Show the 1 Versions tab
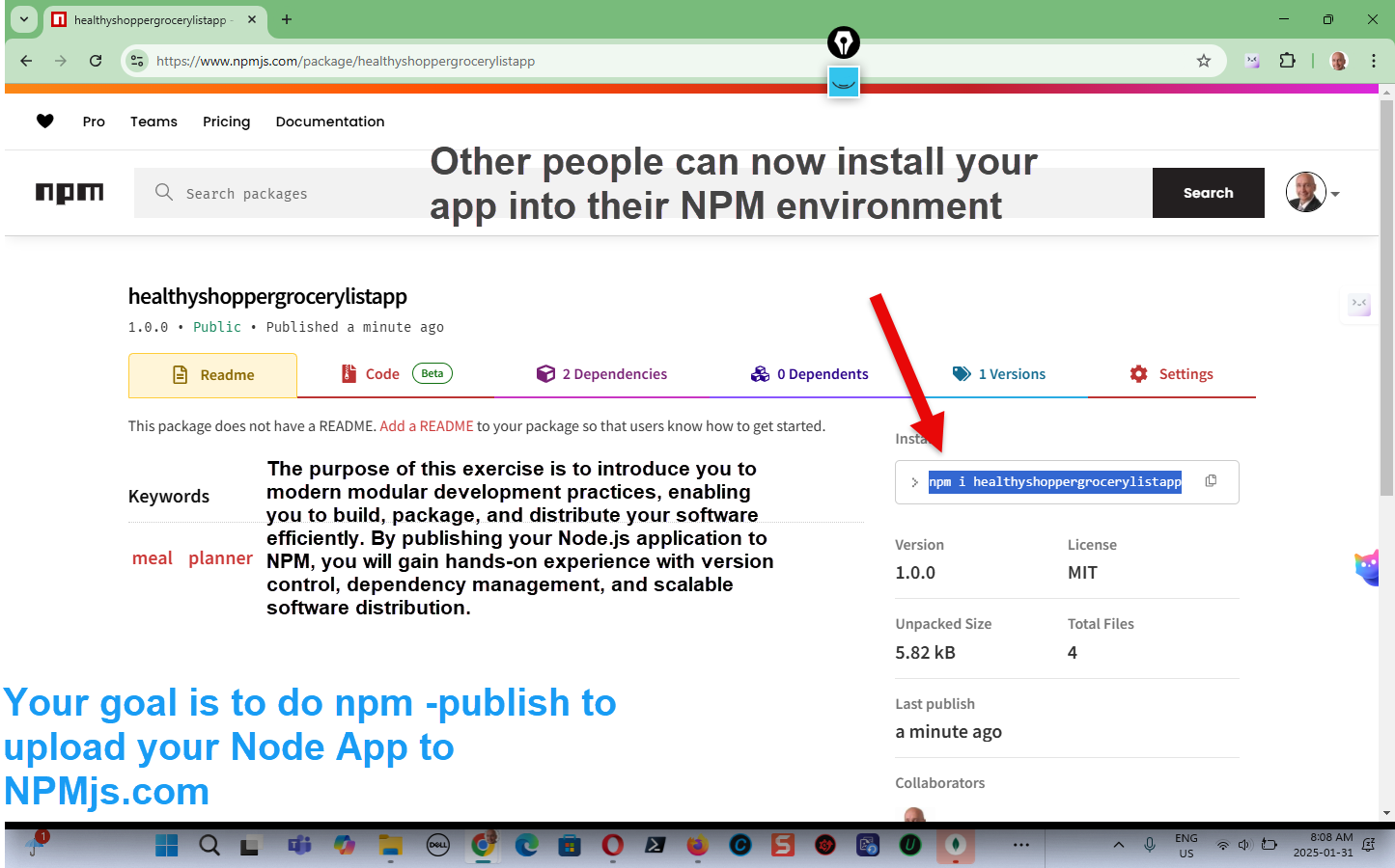The width and height of the screenshot is (1395, 868). pos(998,374)
